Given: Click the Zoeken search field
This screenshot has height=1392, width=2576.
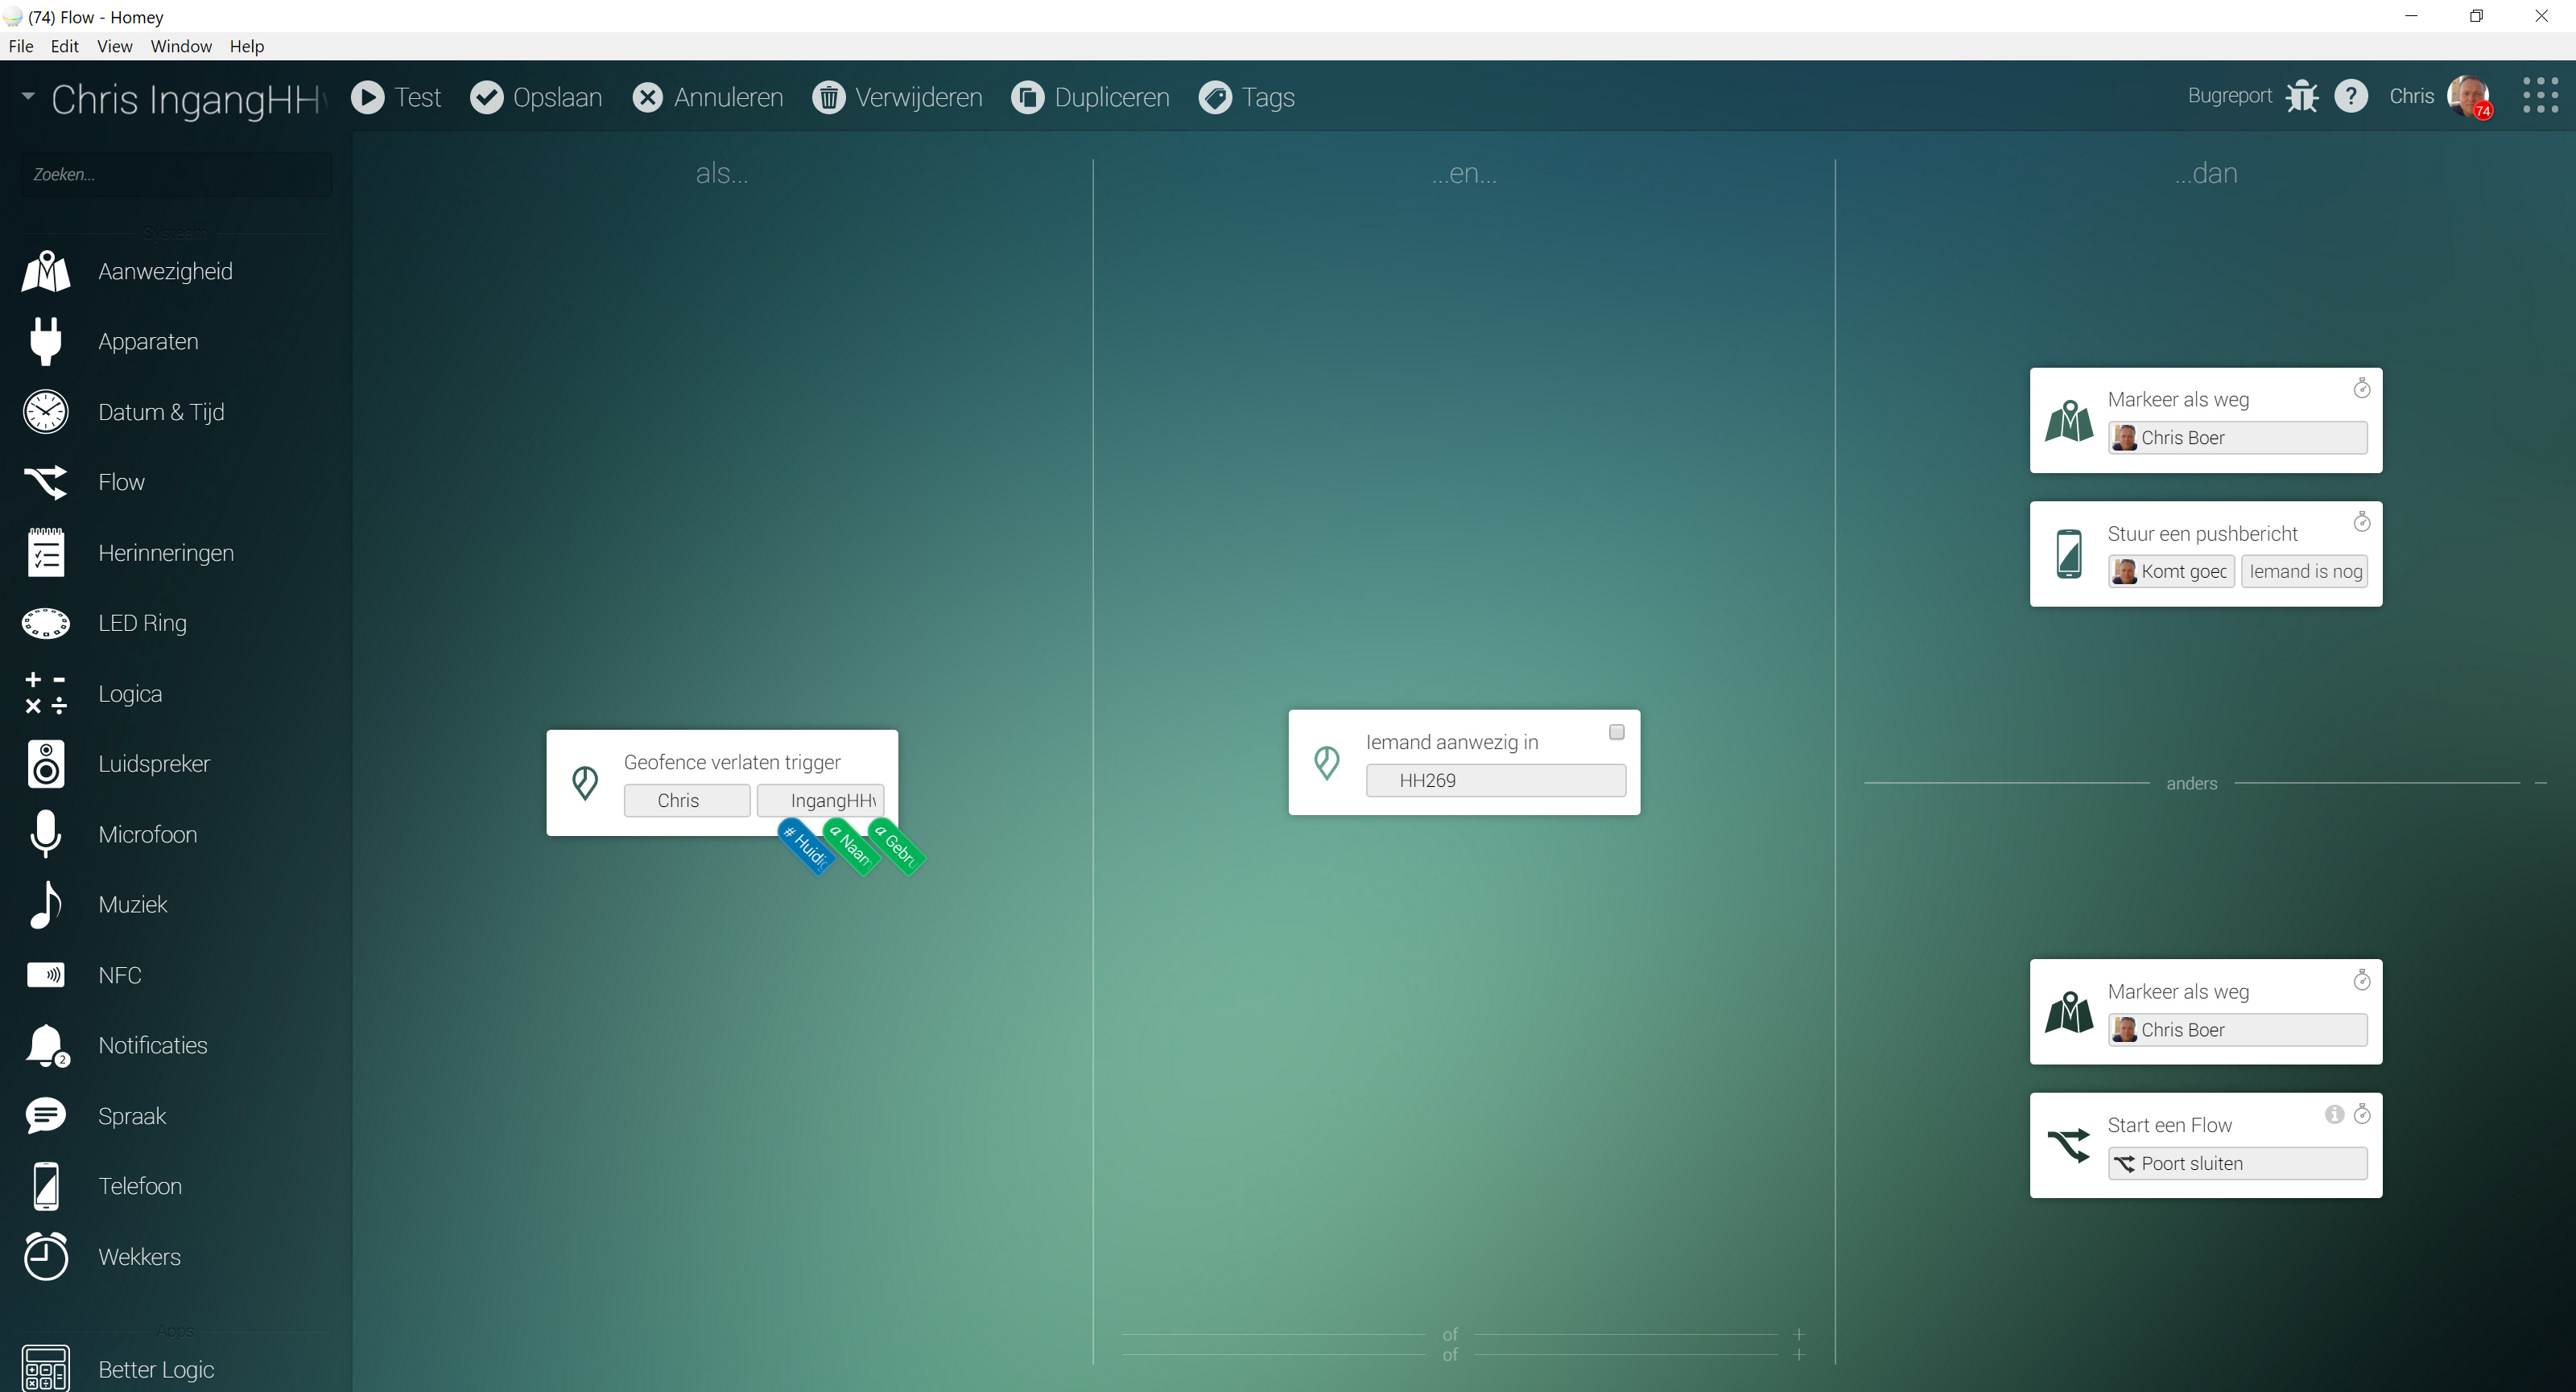Looking at the screenshot, I should [176, 174].
